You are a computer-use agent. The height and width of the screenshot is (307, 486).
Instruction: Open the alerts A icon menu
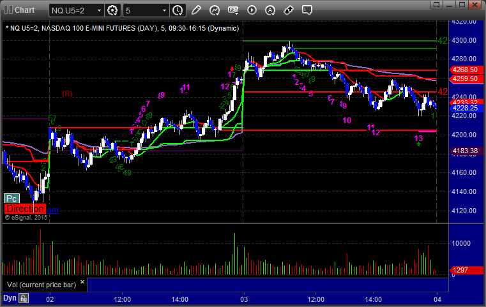pos(270,10)
